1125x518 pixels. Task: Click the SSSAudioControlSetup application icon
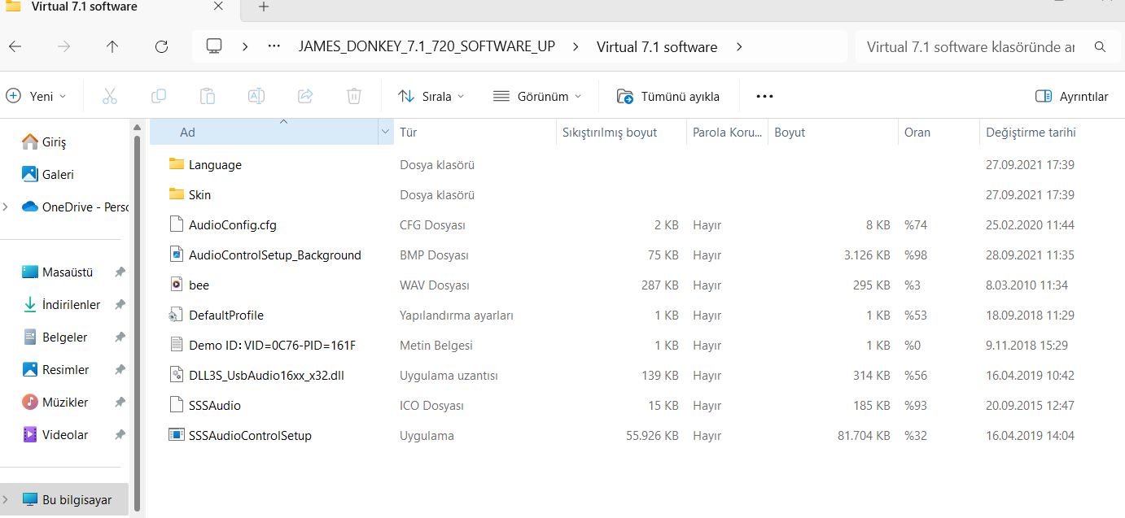(177, 434)
